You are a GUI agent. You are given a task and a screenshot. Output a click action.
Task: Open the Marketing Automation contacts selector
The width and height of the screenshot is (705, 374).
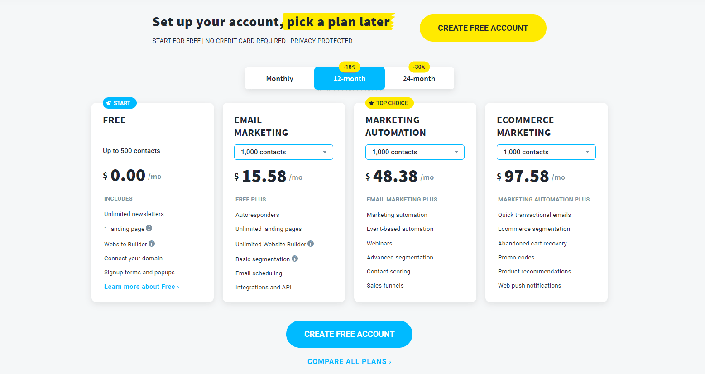point(415,152)
